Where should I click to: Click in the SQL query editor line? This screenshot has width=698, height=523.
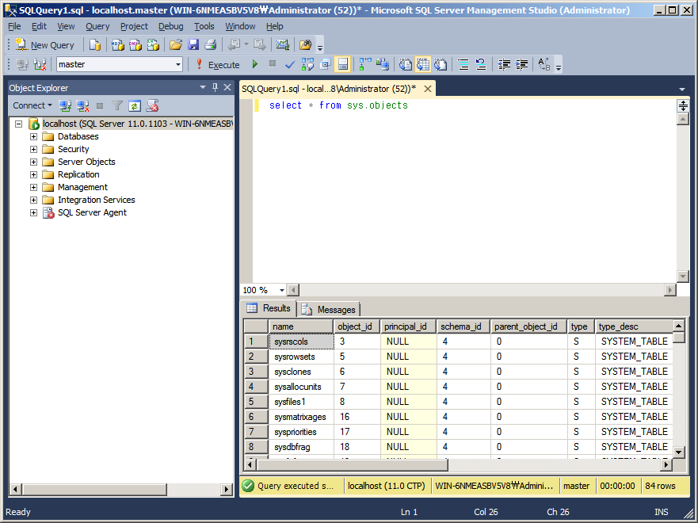[338, 105]
